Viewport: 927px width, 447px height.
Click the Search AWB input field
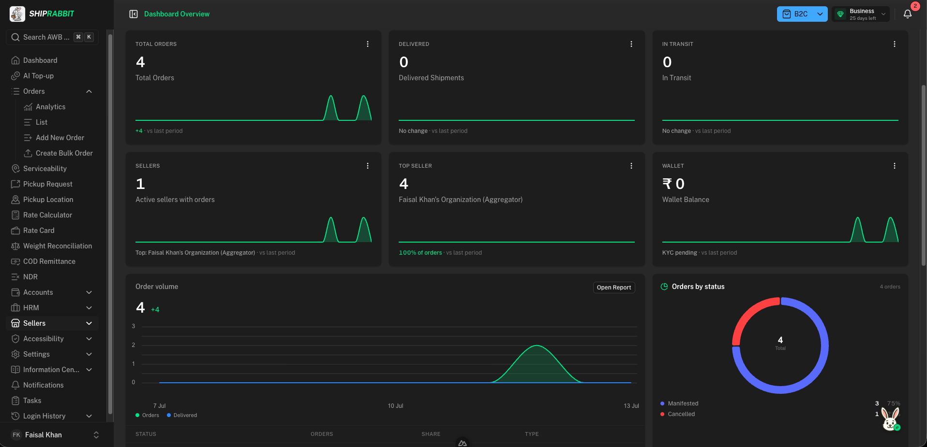pos(52,37)
